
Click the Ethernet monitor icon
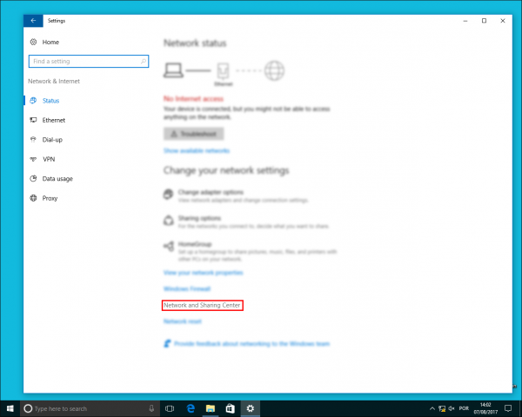tap(33, 120)
